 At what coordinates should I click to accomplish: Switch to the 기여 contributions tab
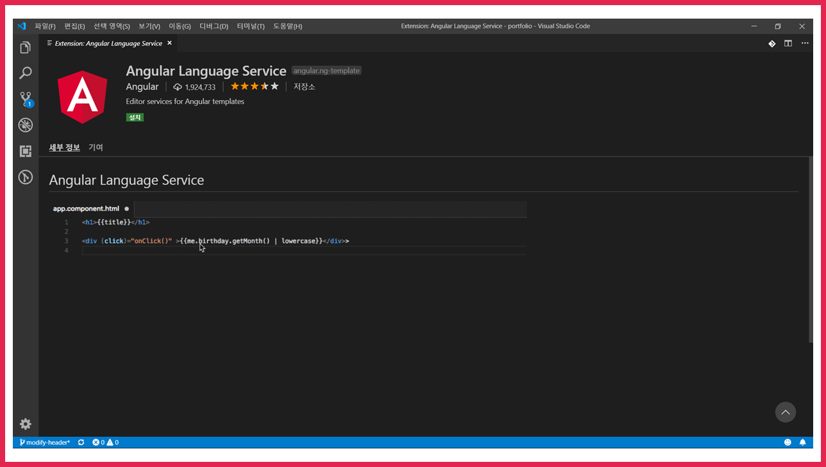(x=96, y=148)
